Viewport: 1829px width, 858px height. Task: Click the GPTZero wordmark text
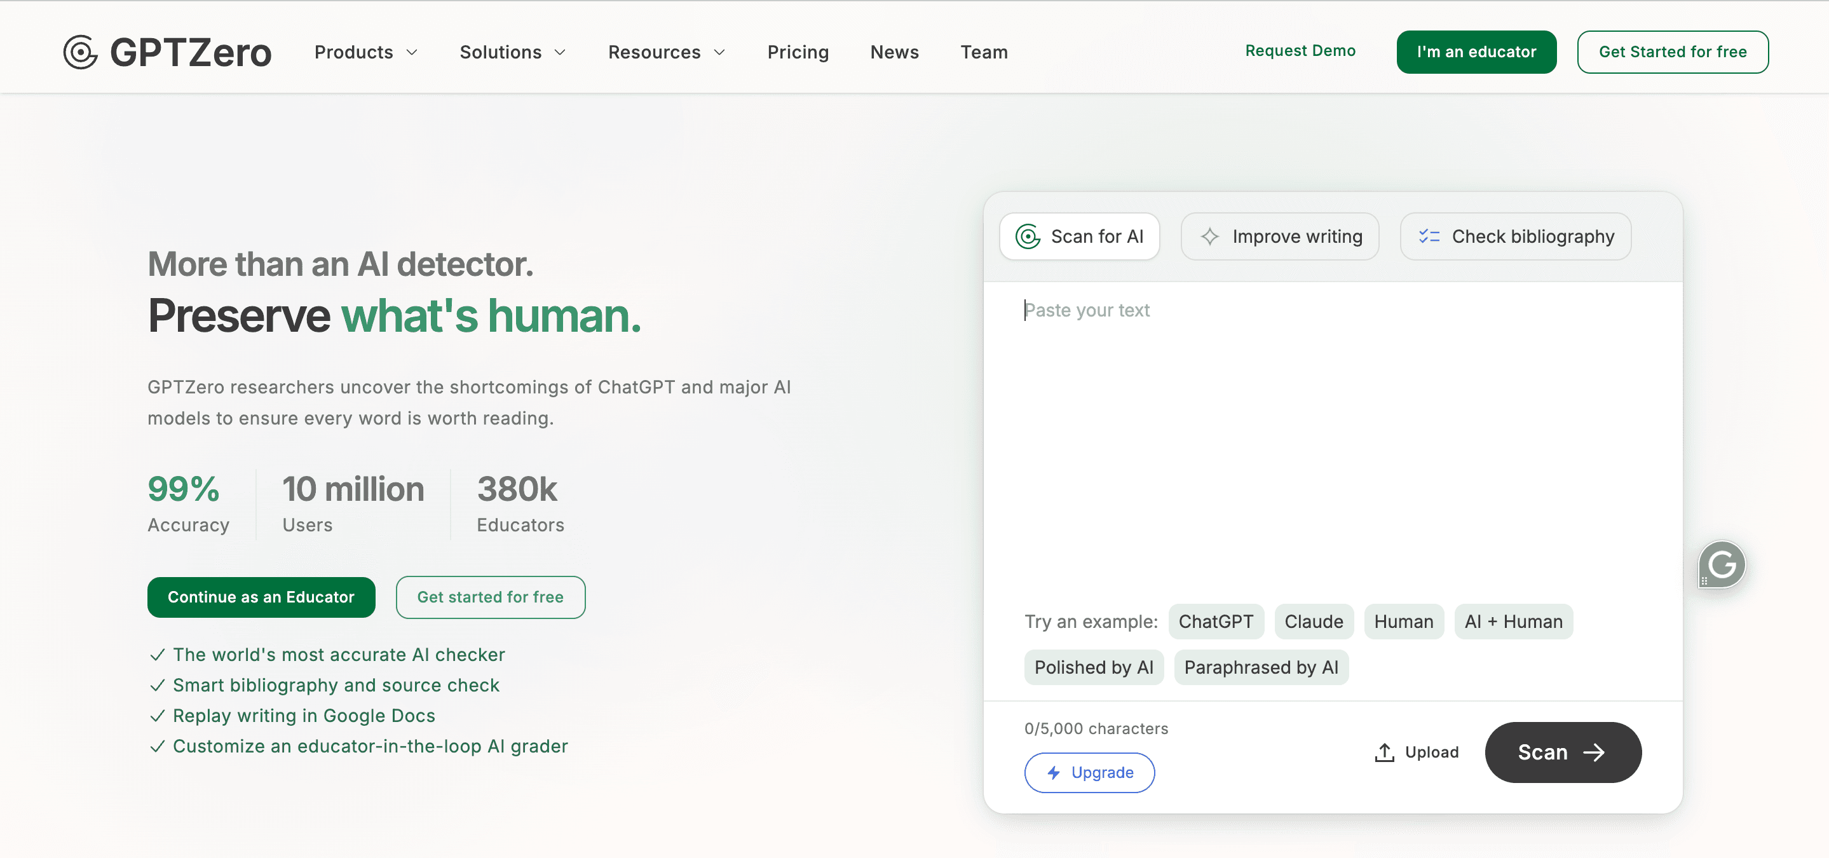tap(190, 53)
